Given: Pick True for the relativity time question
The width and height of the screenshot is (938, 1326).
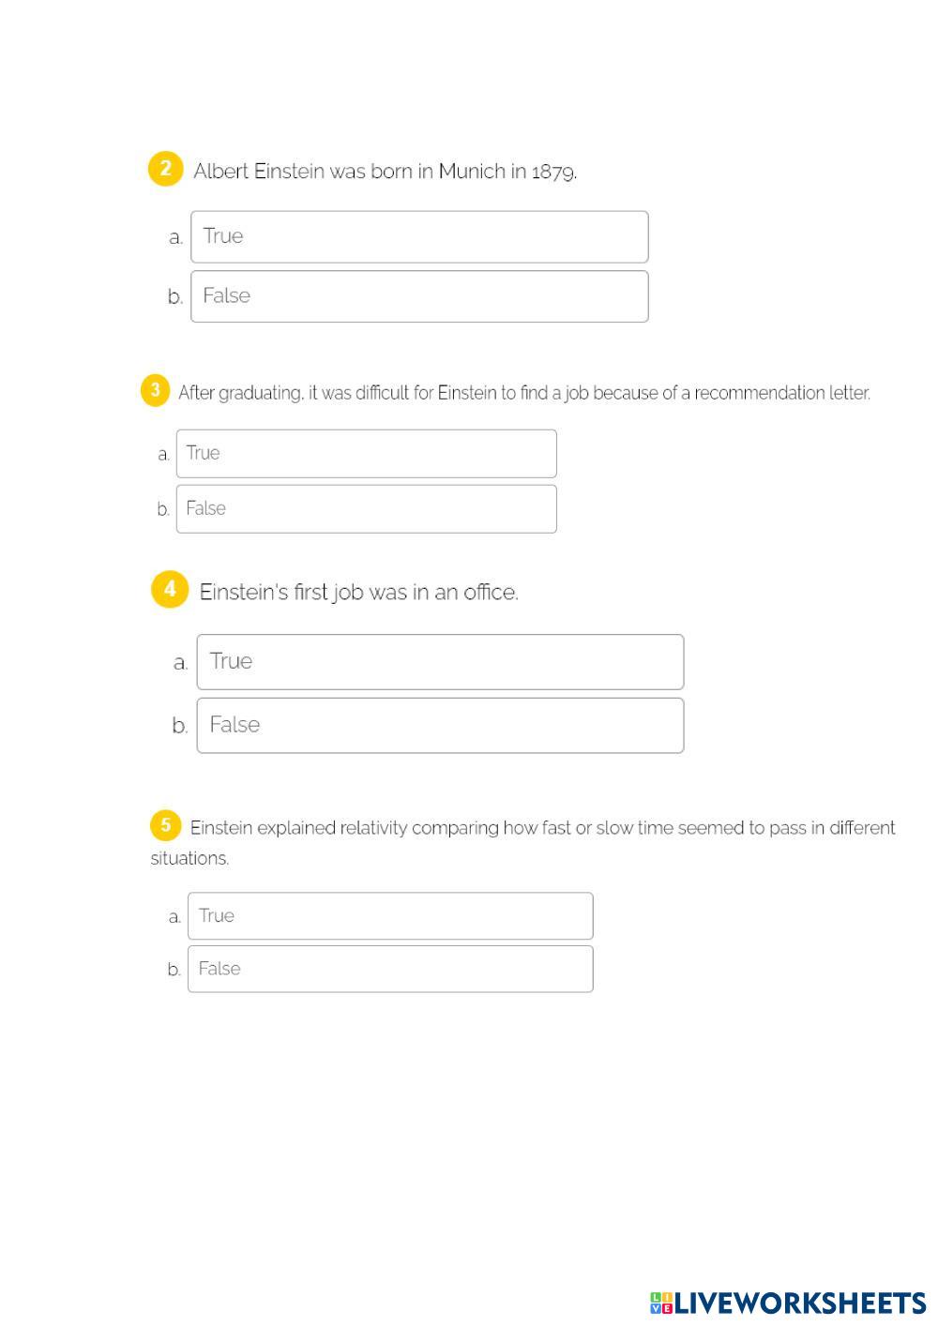Looking at the screenshot, I should [x=390, y=916].
